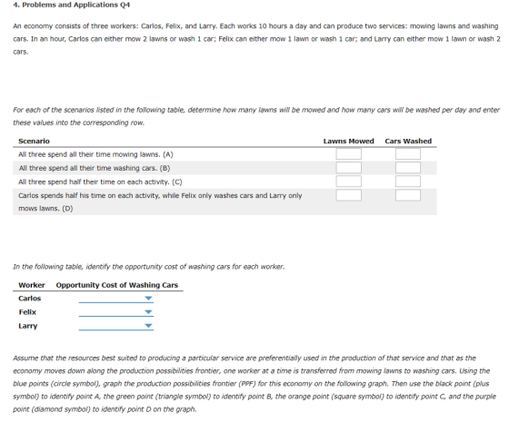Click the Scenario column header
The height and width of the screenshot is (422, 509).
pos(35,141)
